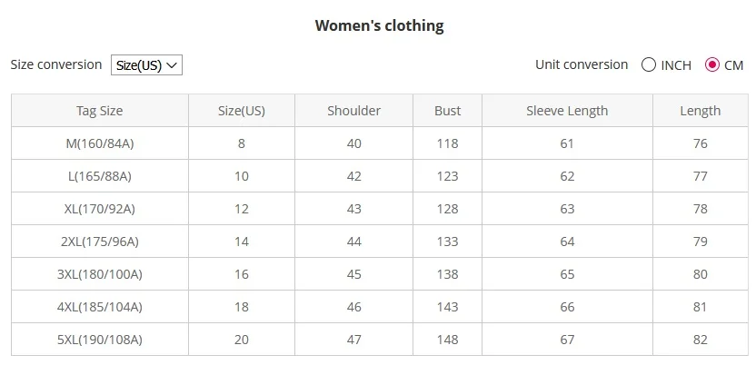Click the Tag Size column header
The width and height of the screenshot is (756, 365).
pyautogui.click(x=100, y=111)
